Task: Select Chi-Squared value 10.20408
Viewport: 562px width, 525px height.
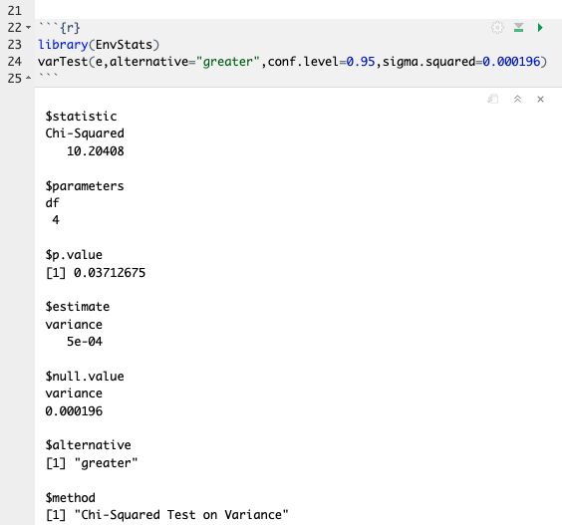Action: point(96,151)
